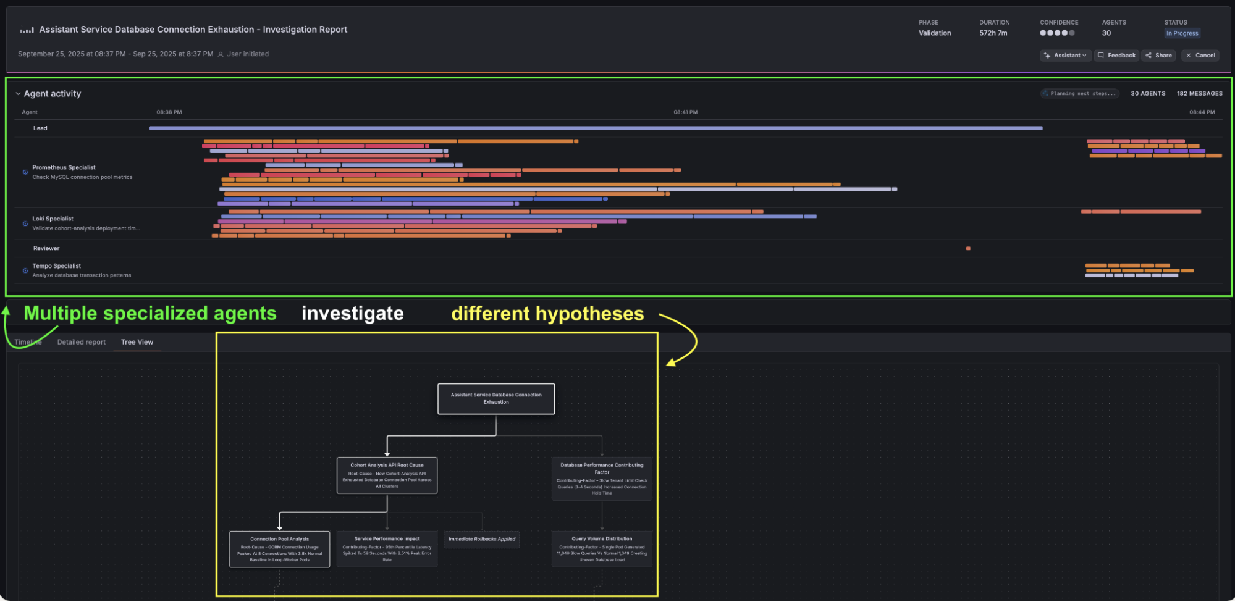Collapse the Agent activity section
The width and height of the screenshot is (1235, 602).
[x=17, y=93]
